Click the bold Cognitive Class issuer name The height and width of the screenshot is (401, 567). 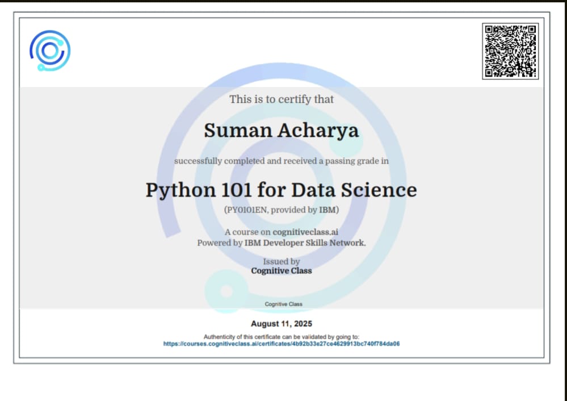click(x=282, y=271)
